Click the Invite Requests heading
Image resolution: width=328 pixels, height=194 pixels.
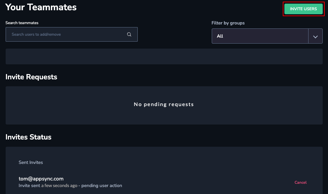coord(31,77)
